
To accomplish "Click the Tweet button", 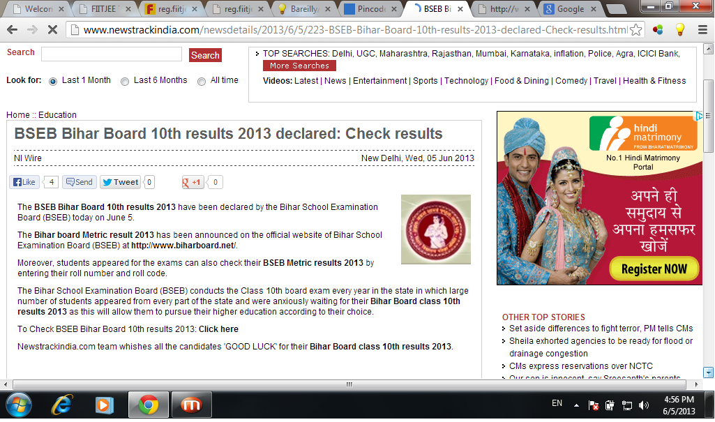I will click(x=121, y=182).
